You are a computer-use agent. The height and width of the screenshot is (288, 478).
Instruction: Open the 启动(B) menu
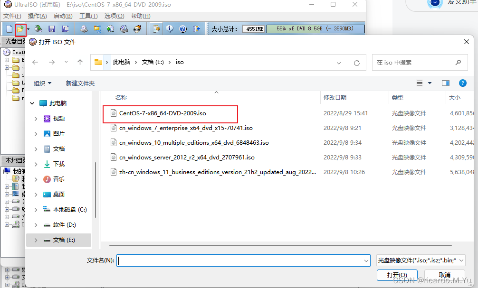(63, 16)
